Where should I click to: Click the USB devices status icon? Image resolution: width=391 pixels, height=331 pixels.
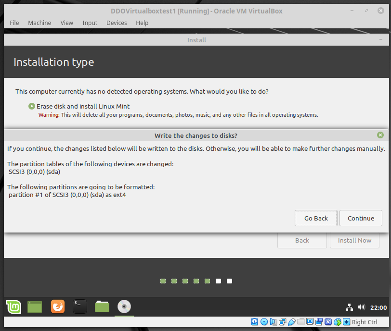291,322
